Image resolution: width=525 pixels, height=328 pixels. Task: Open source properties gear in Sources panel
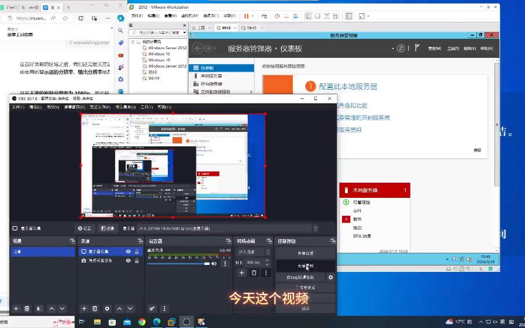point(107,308)
